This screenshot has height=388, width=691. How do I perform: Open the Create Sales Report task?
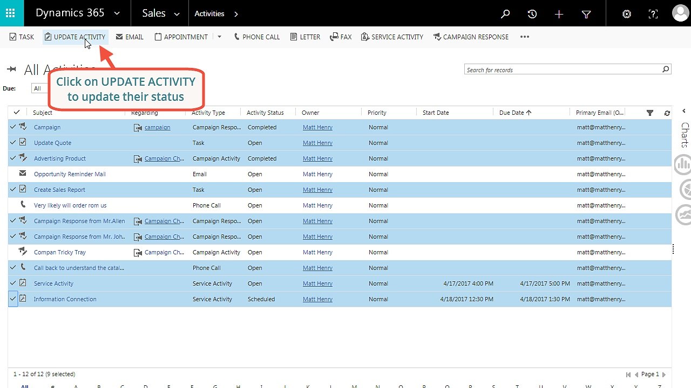(59, 190)
